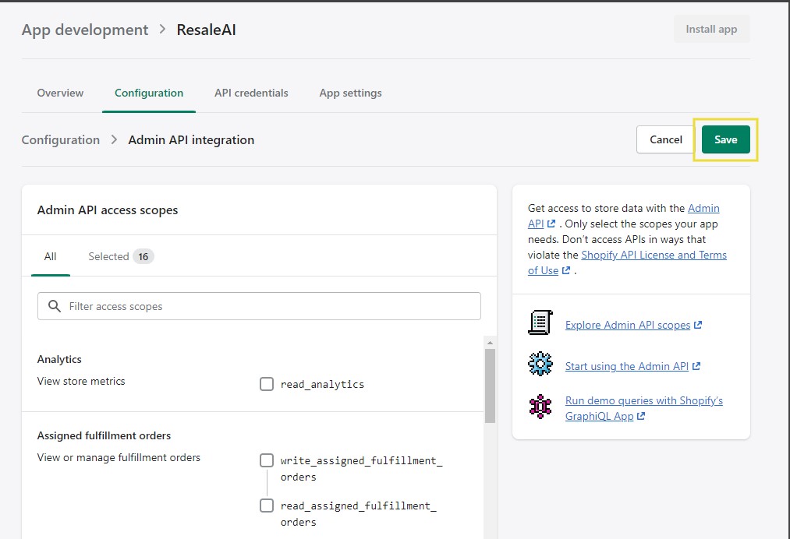Click the ResaleAI app name
This screenshot has width=790, height=539.
coord(206,30)
